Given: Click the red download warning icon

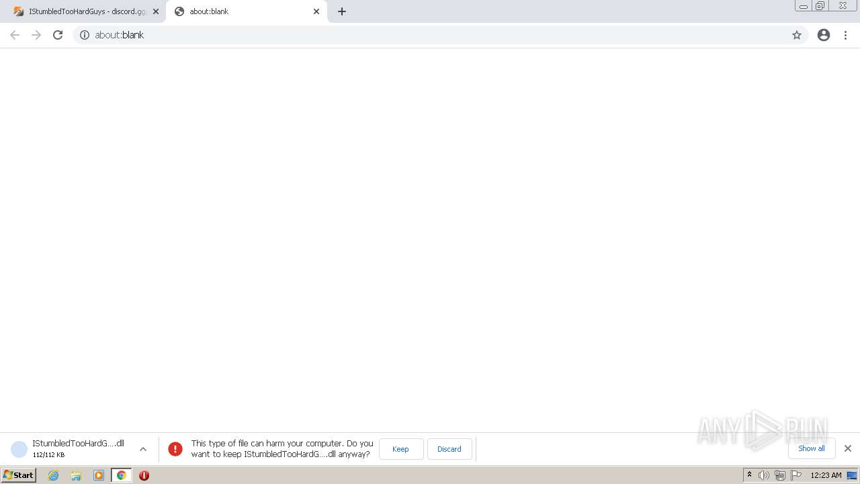Looking at the screenshot, I should coord(175,449).
